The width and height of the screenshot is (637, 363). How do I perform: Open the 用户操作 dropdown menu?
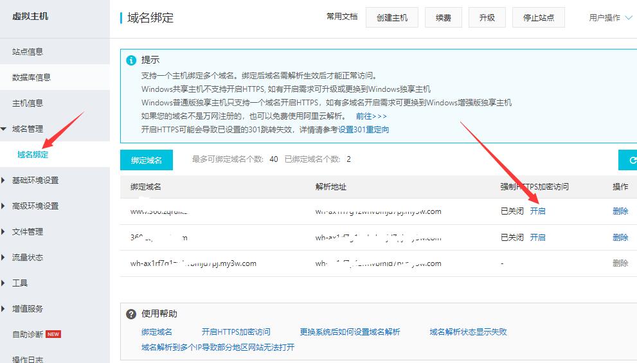point(611,18)
